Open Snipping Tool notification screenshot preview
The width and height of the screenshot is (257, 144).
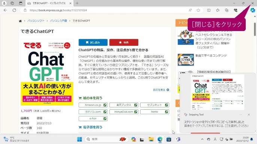point(218,92)
